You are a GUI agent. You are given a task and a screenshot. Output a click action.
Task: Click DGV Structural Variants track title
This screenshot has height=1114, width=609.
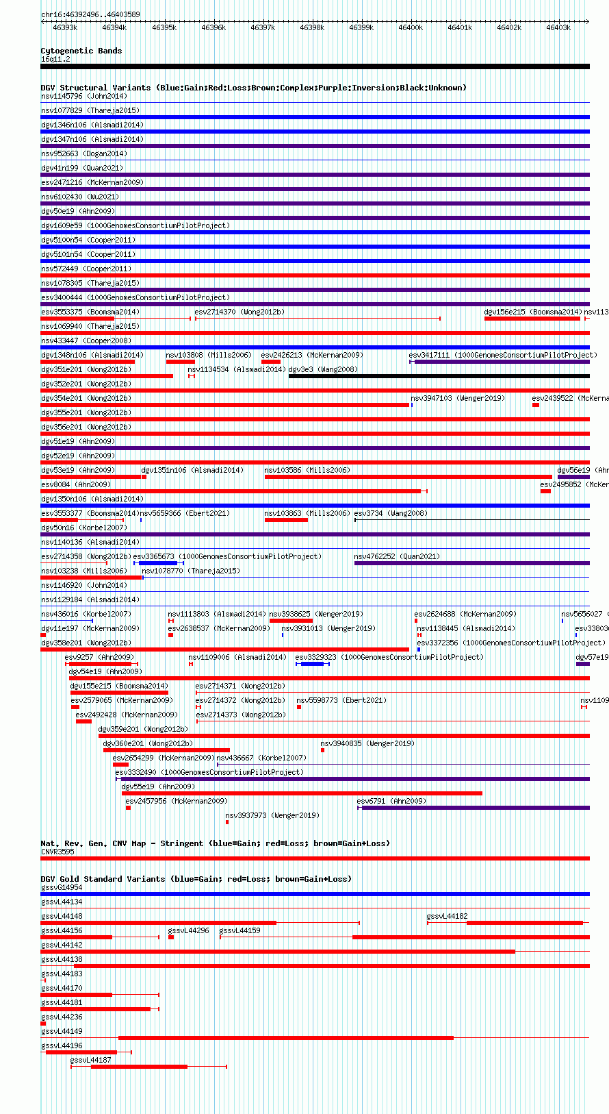253,88
